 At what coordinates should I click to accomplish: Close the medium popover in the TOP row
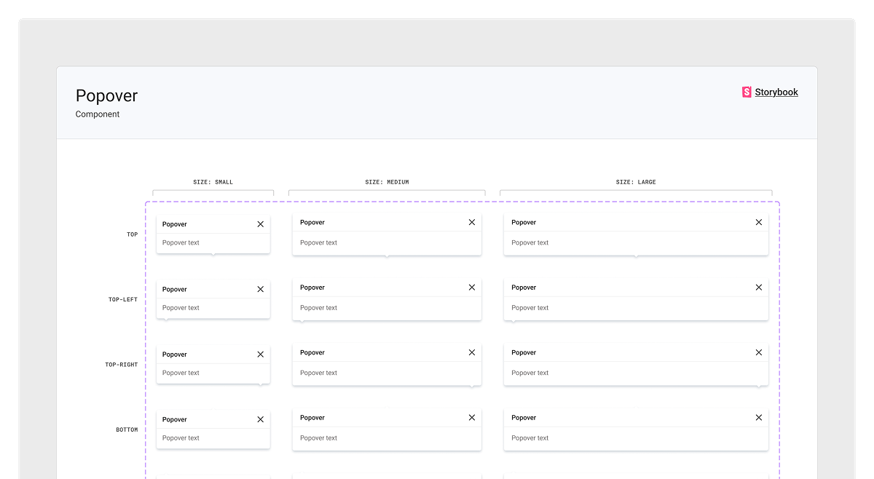[472, 222]
